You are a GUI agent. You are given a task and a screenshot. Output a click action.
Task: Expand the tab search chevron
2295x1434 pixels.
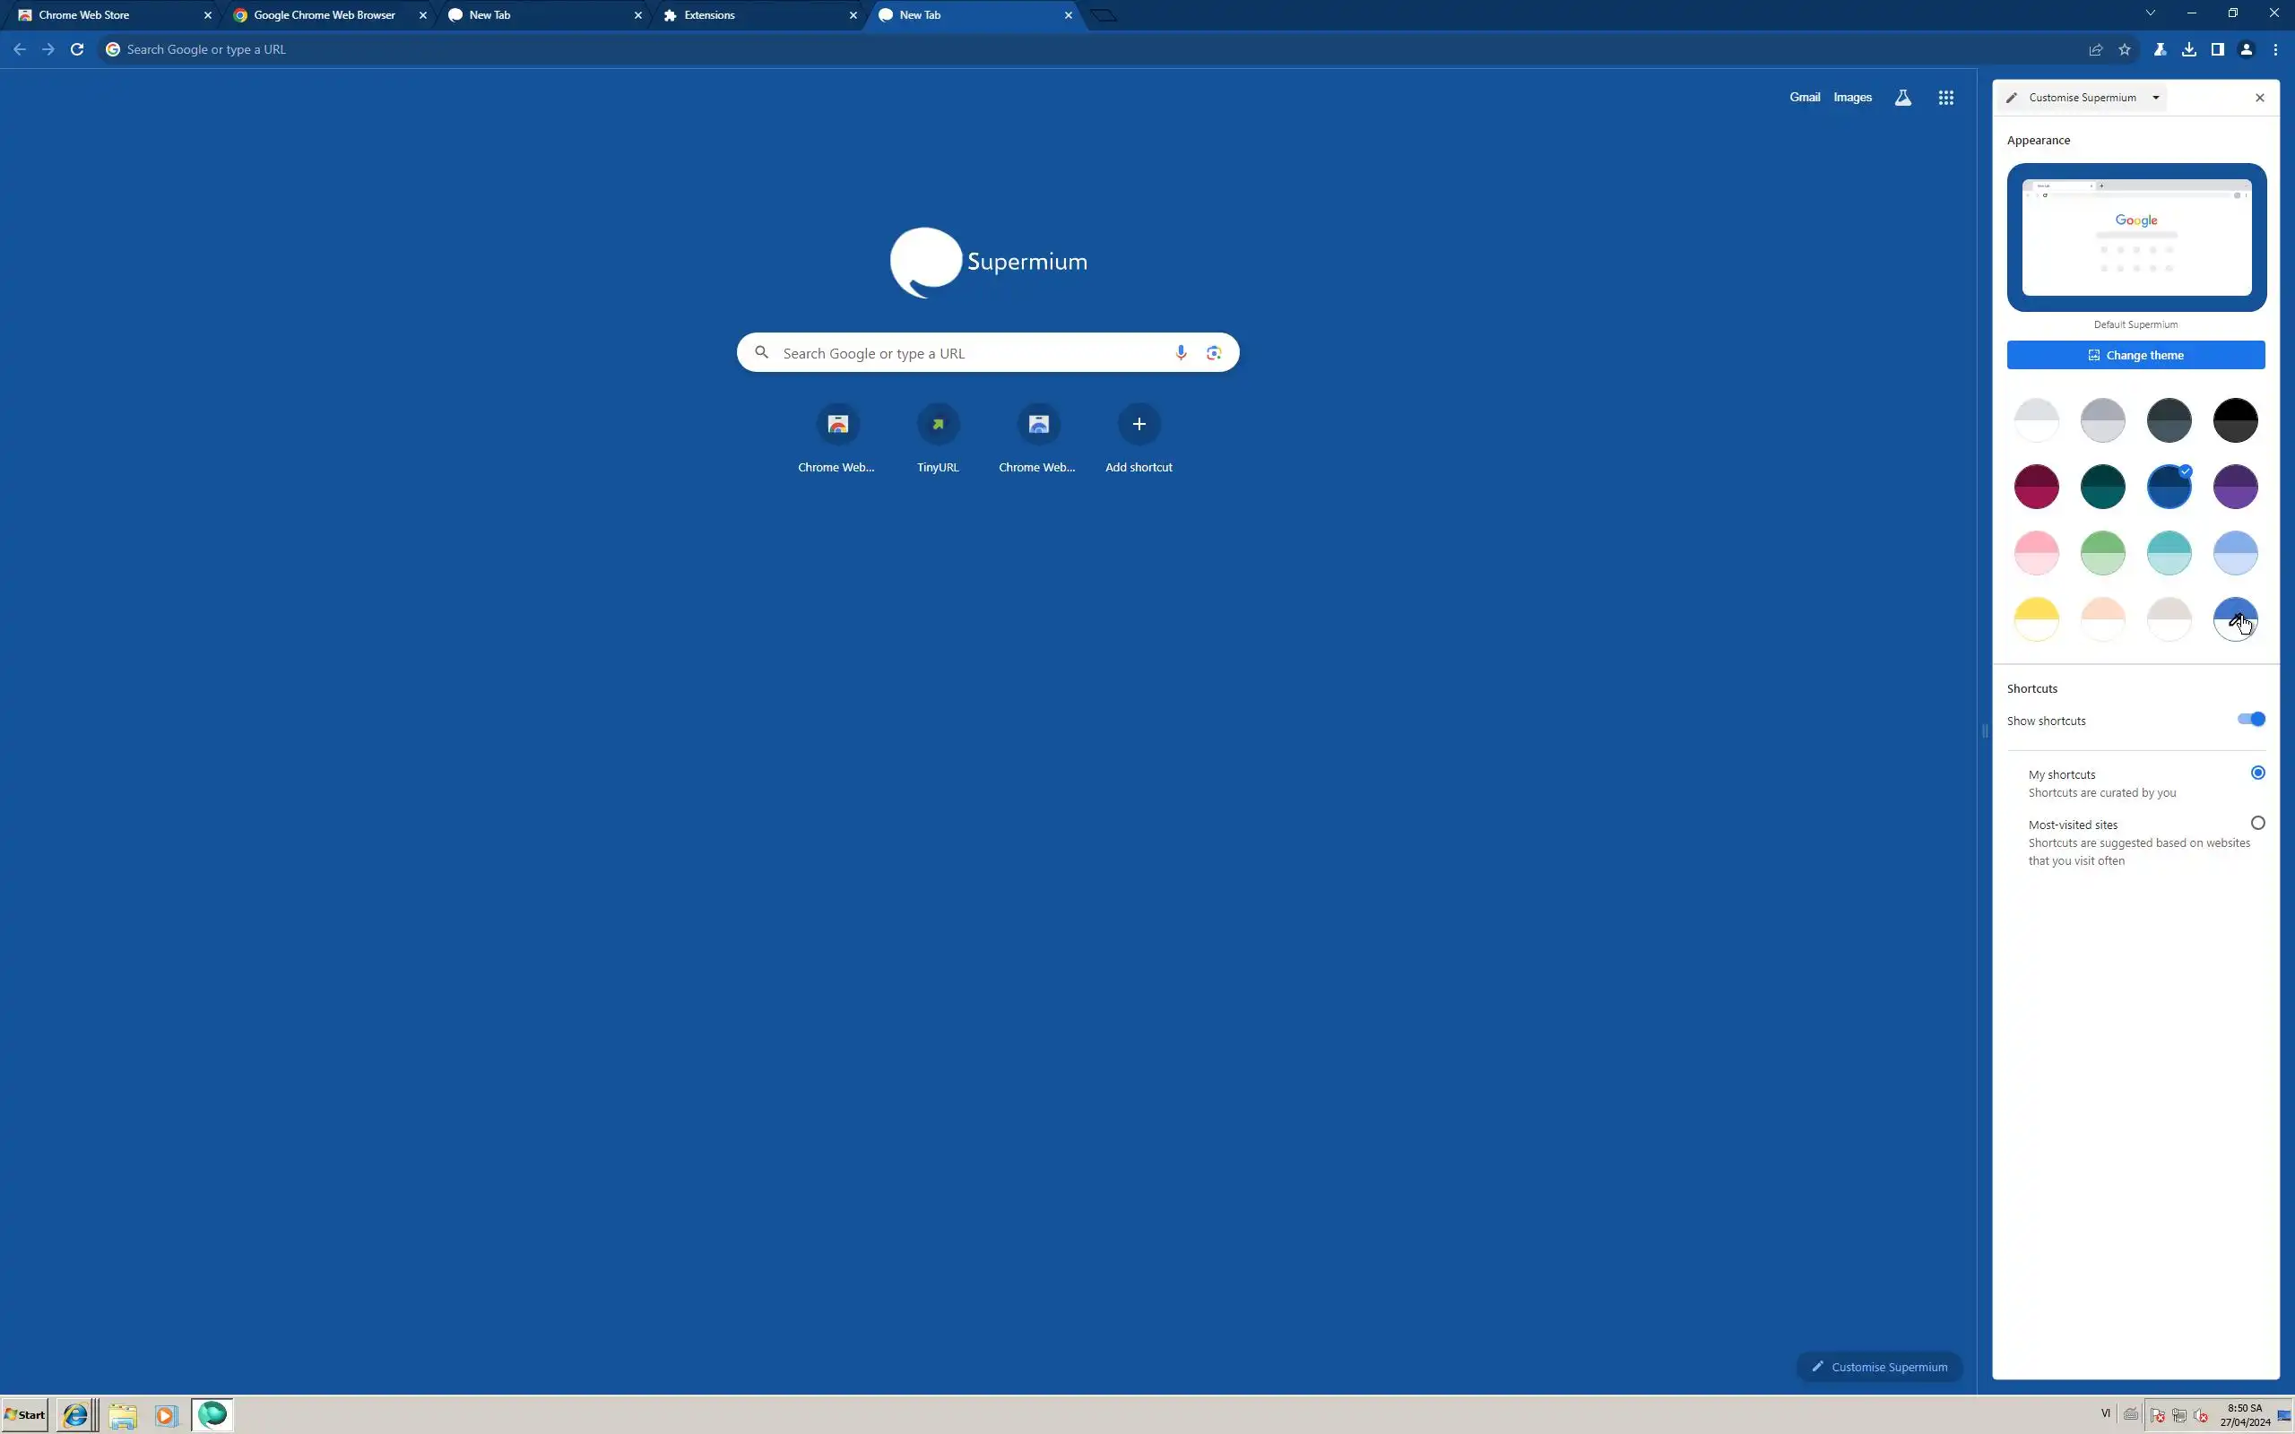(2150, 13)
